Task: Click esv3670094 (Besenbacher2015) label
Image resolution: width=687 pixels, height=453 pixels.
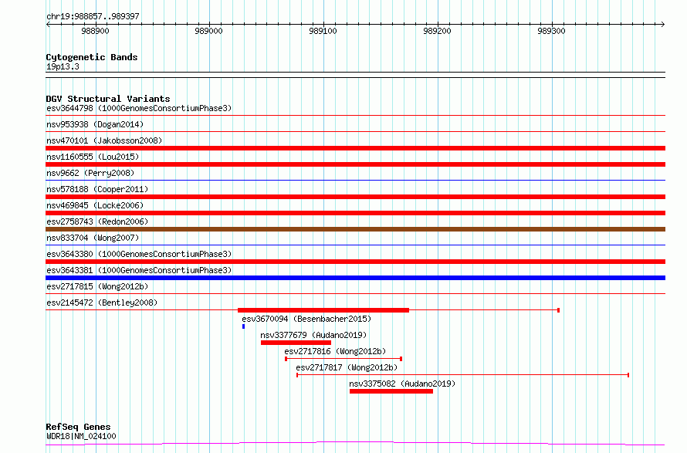Action: click(x=306, y=319)
